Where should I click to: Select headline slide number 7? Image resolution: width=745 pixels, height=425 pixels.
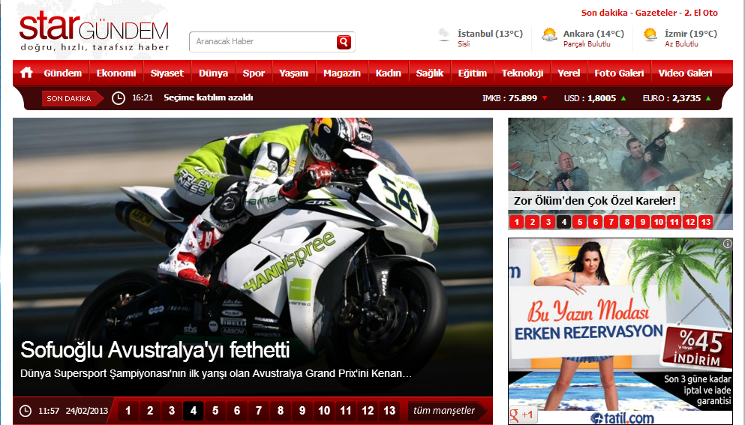point(258,411)
